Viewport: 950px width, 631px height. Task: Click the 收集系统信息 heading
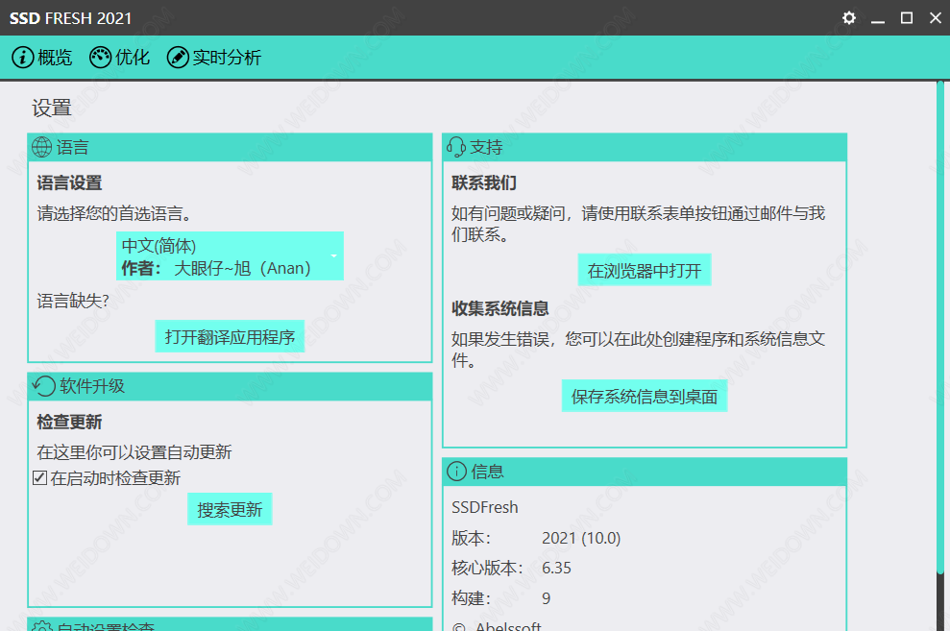click(499, 308)
